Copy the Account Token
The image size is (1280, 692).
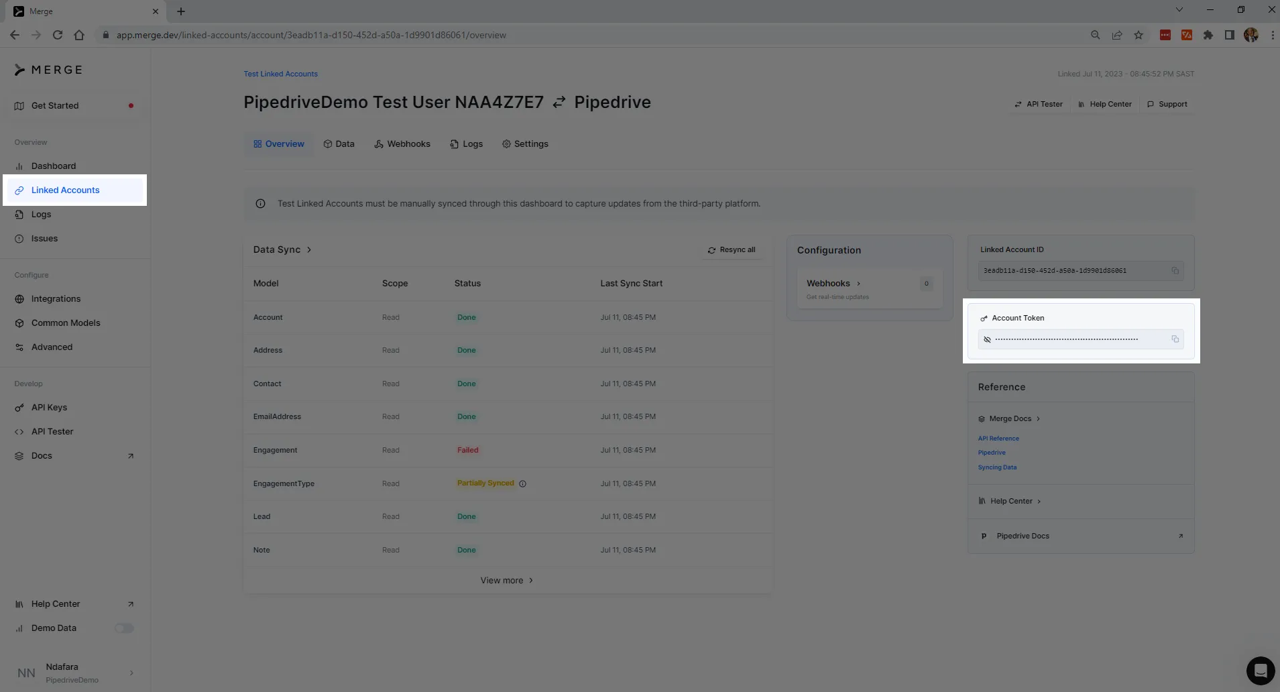[1175, 339]
